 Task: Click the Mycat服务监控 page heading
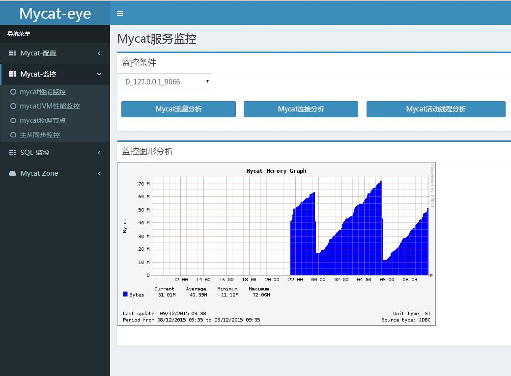pyautogui.click(x=157, y=39)
